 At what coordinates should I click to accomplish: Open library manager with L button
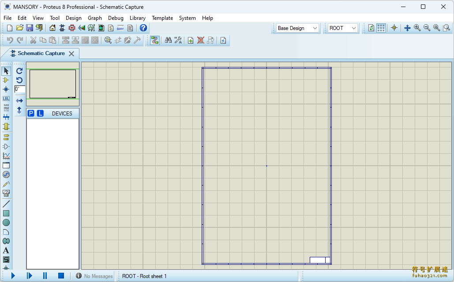click(x=40, y=113)
